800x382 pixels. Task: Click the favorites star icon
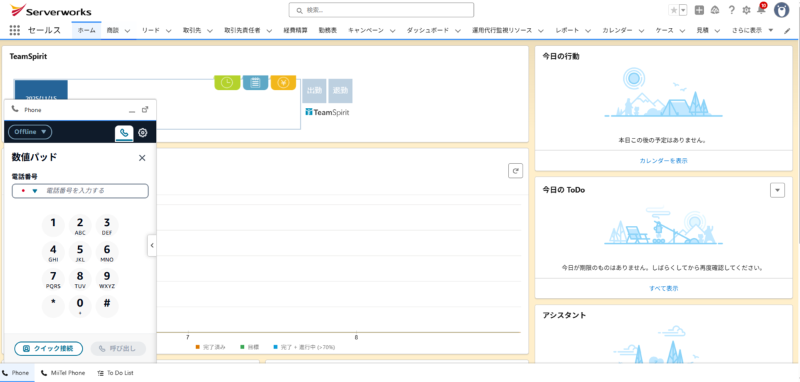(674, 10)
